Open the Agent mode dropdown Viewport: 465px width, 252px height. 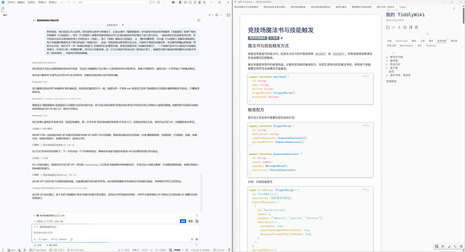(43, 239)
